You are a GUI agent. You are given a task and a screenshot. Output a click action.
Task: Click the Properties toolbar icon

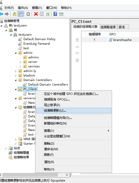(x=42, y=14)
